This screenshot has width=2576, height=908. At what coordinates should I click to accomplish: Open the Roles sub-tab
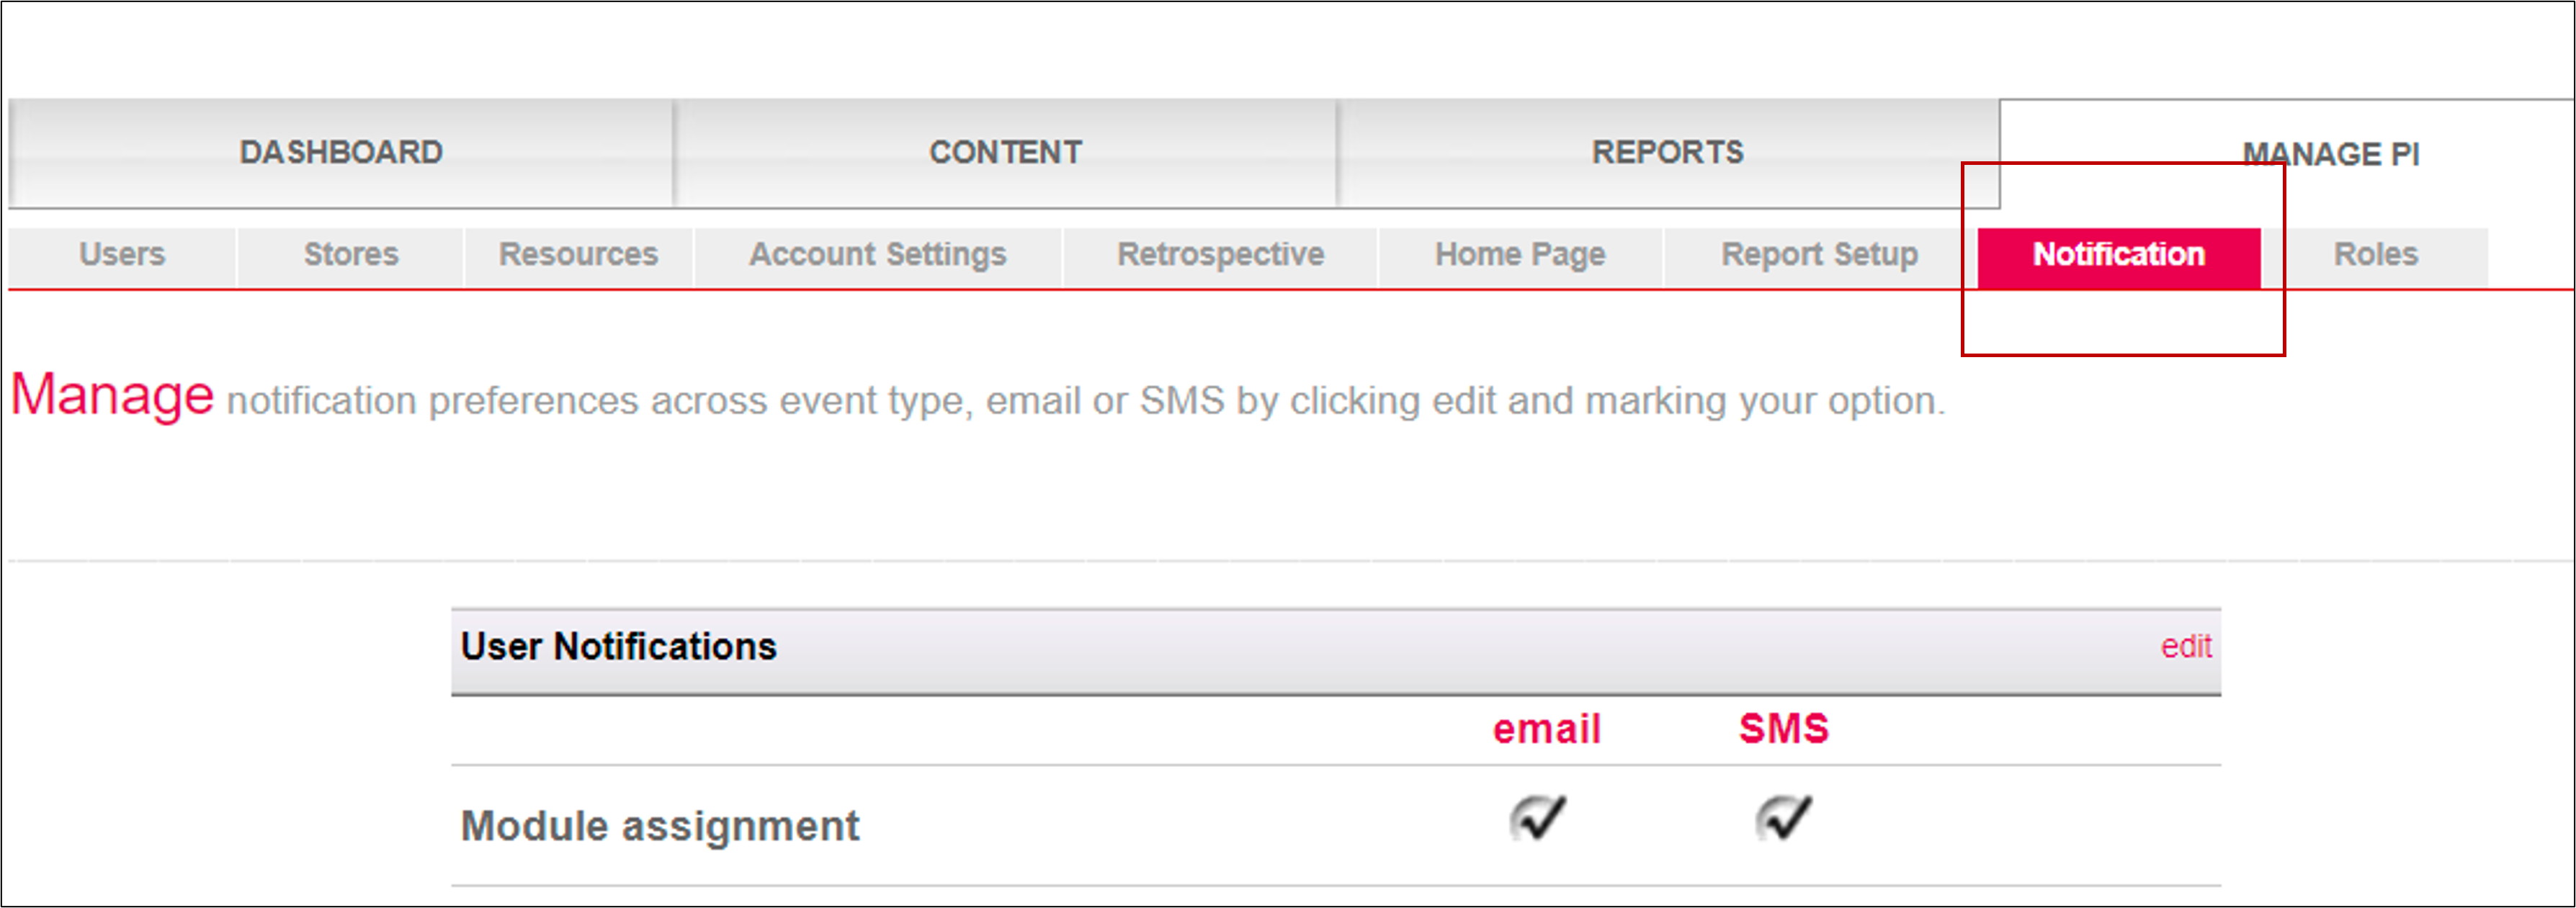point(2375,255)
